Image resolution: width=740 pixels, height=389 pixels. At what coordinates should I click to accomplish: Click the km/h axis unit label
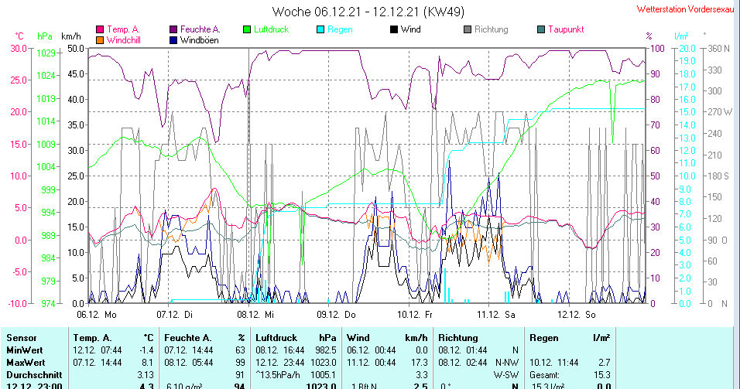(71, 36)
